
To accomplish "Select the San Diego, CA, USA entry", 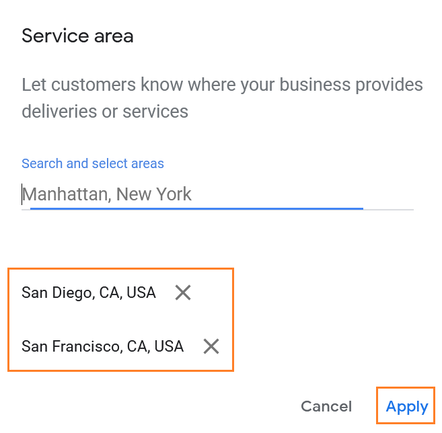I will [x=89, y=292].
